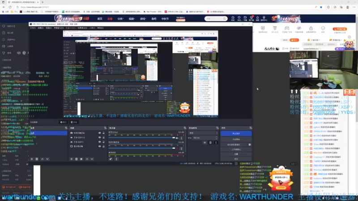Remove selected source with trash icon
This screenshot has width=358, height=201.
[77, 159]
